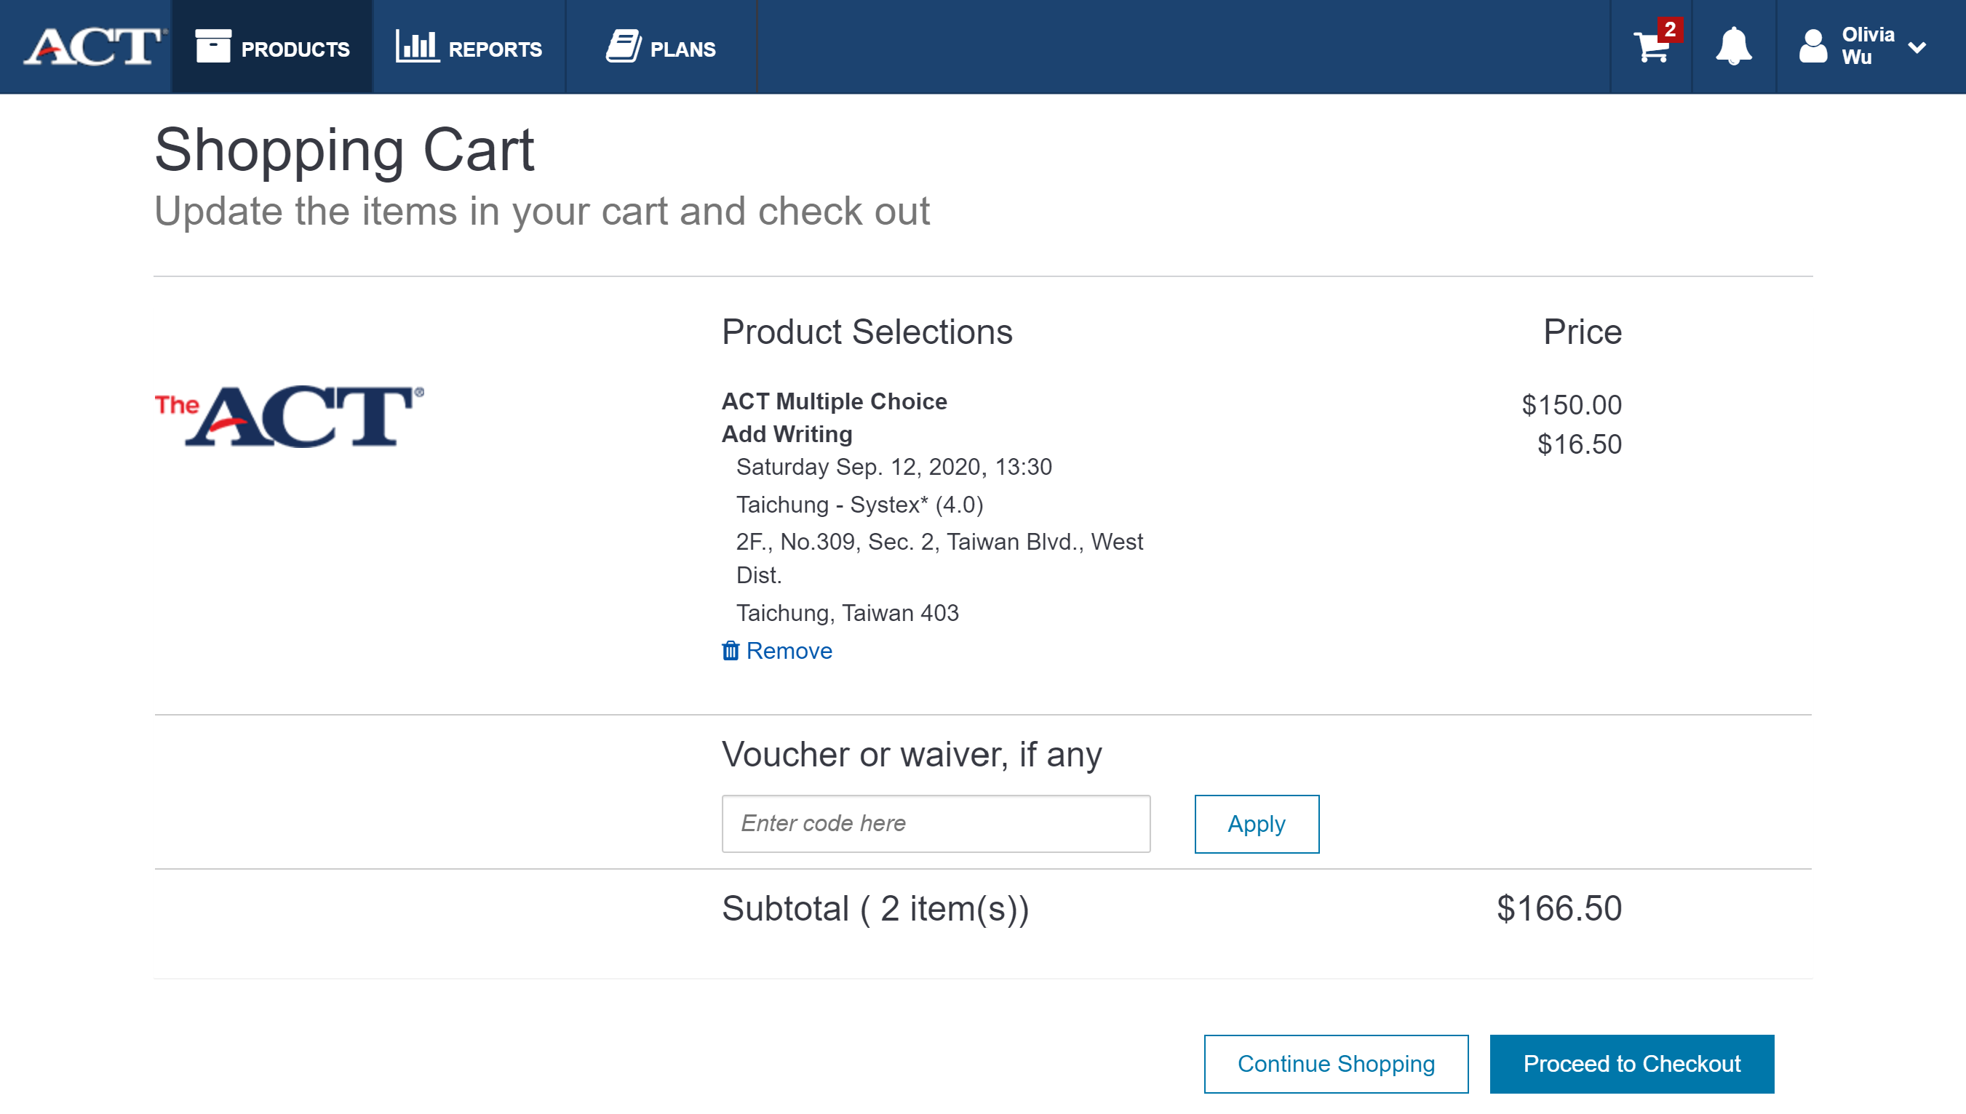
Task: Open the notifications bell
Action: click(1732, 47)
